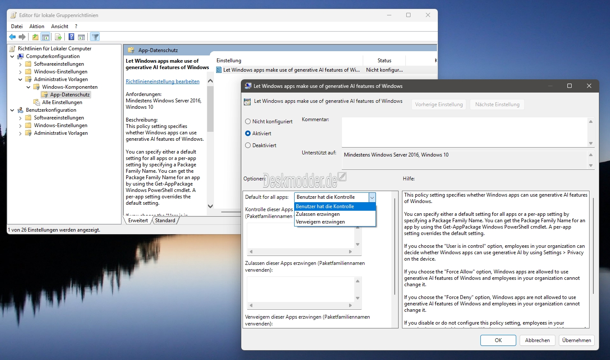Viewport: 610px width, 360px height.
Task: Click the Kontrolle dieser Apps list box
Action: click(301, 235)
